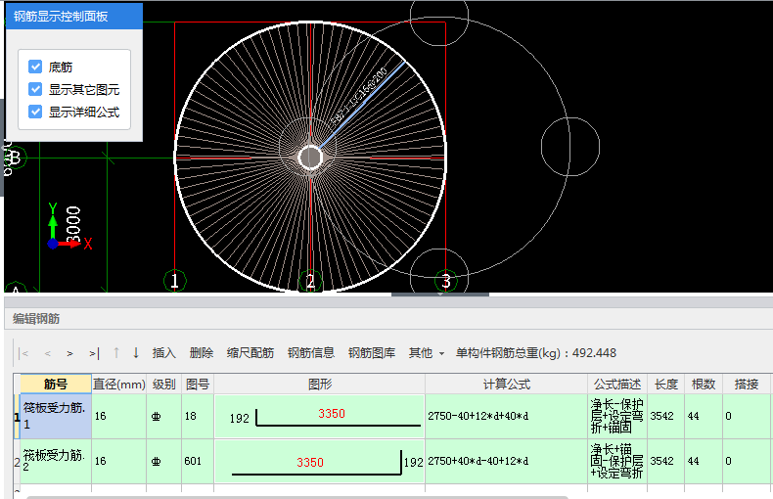Click the 图形 column header
The width and height of the screenshot is (773, 499).
tap(319, 385)
